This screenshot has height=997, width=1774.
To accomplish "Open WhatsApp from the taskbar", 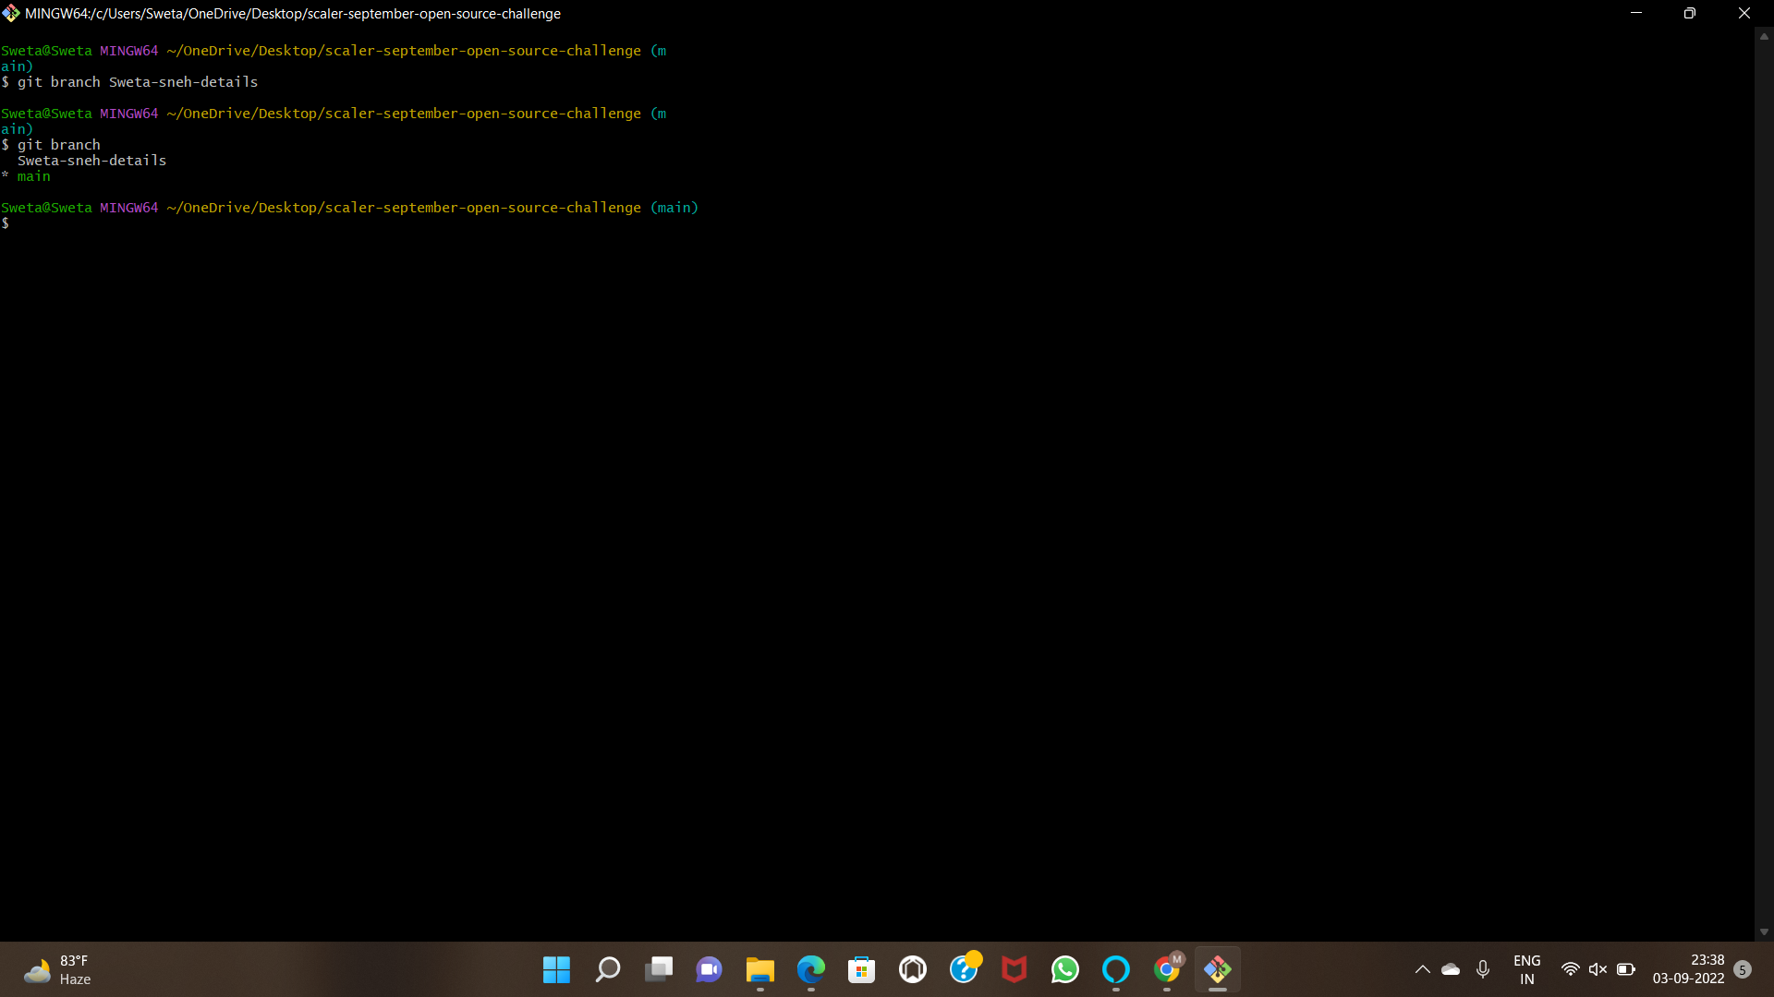I will click(1064, 969).
